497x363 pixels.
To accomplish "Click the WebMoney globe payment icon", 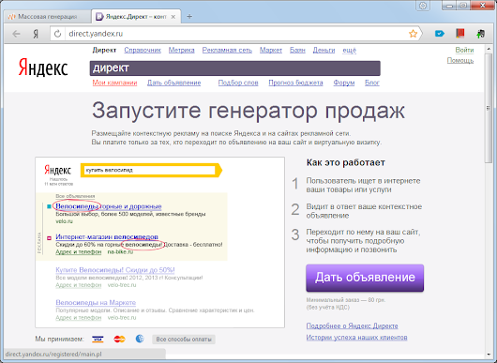I will 140,339.
